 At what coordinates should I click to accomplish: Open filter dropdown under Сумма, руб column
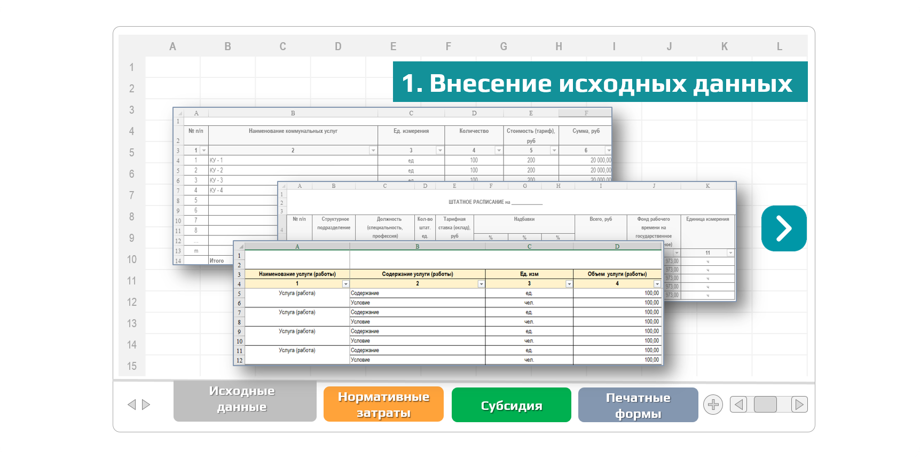point(608,151)
